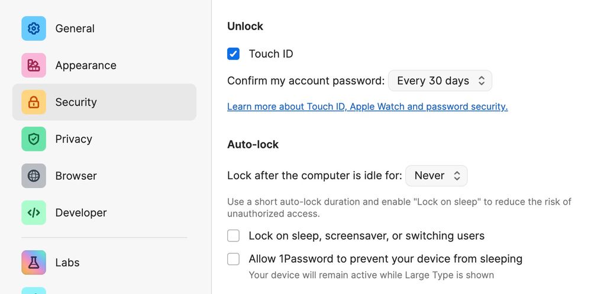The image size is (591, 294).
Task: Click the pink Appearance palette icon
Action: pos(34,65)
